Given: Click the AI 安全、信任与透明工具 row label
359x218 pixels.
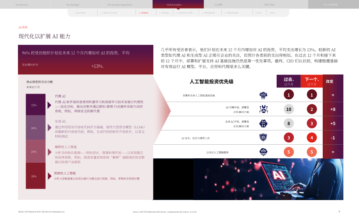Looking at the screenshot, I should point(195,138).
